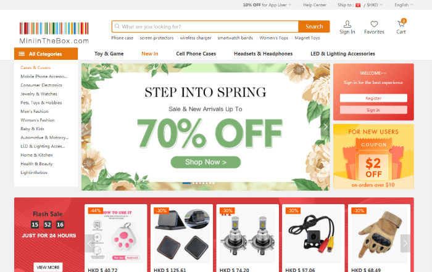The width and height of the screenshot is (432, 272).
Task: Click the orange Search button
Action: tap(314, 27)
